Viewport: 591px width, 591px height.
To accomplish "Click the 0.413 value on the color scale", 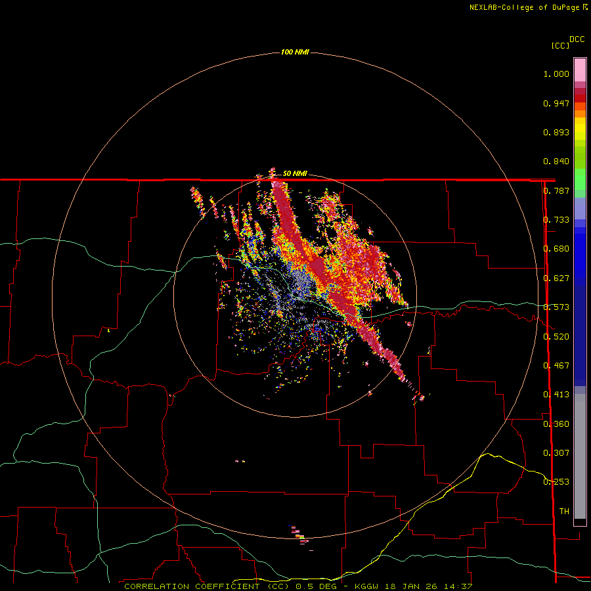I will 556,395.
